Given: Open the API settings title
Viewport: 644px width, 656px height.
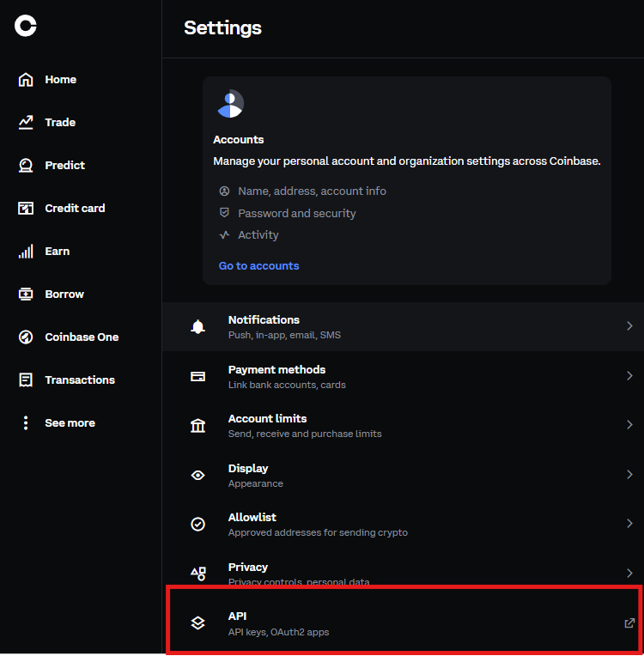Looking at the screenshot, I should coord(237,616).
